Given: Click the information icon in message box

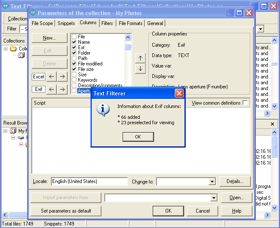Looking at the screenshot, I should 103,110.
